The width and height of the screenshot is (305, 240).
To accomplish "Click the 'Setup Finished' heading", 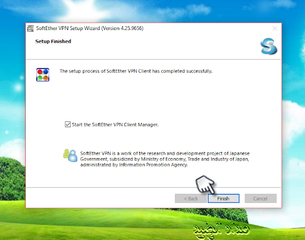I will pos(53,41).
